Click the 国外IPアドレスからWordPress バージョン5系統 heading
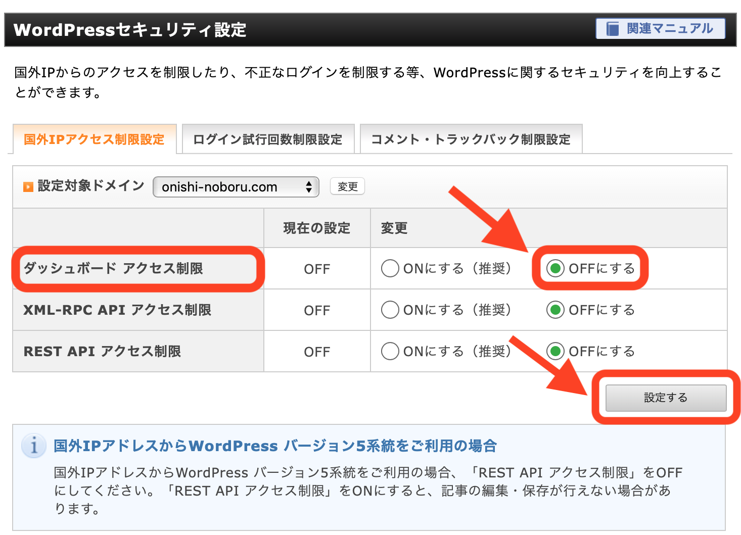741x535 pixels. [x=275, y=446]
